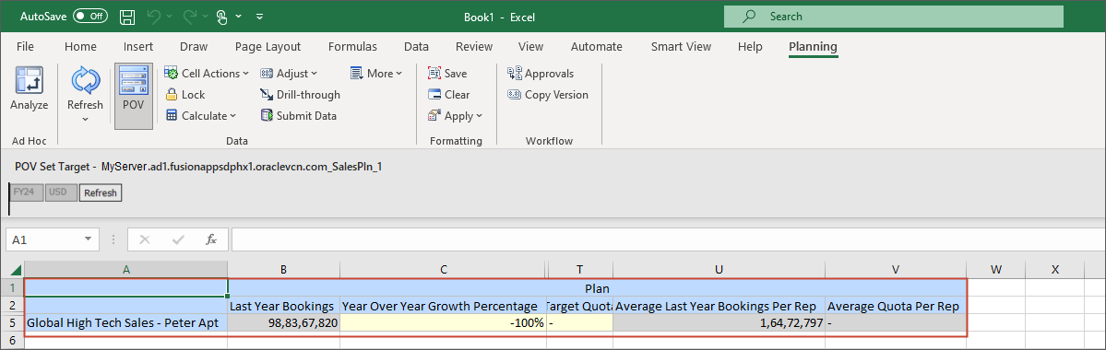Select column U header
Viewport: 1106px width, 350px height.
click(719, 269)
